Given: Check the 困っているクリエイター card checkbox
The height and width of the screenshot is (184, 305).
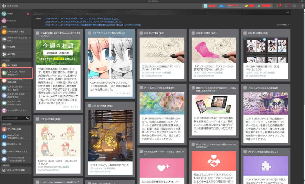Looking at the screenshot, I should 193,144.
